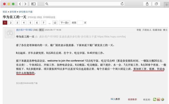The image size is (169, 104).
Task: Click the underlined text 没什么好抱怨的
Action: [x=25, y=73]
